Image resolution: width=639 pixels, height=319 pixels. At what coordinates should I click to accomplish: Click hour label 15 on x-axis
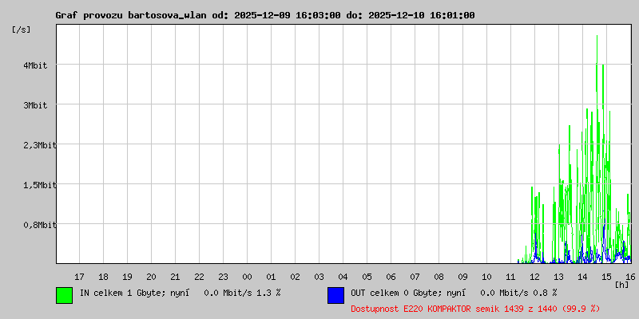607,277
